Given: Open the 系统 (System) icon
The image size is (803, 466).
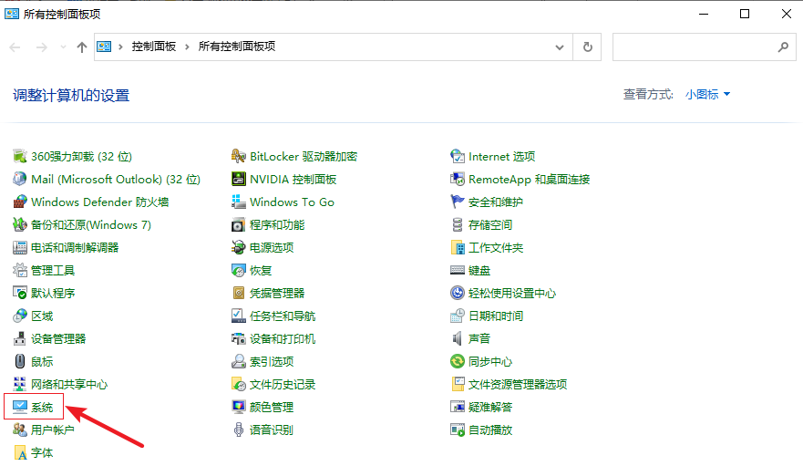Looking at the screenshot, I should 20,408.
